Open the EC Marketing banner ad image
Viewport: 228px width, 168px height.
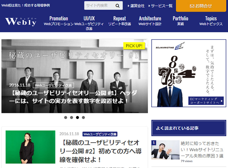189,73
